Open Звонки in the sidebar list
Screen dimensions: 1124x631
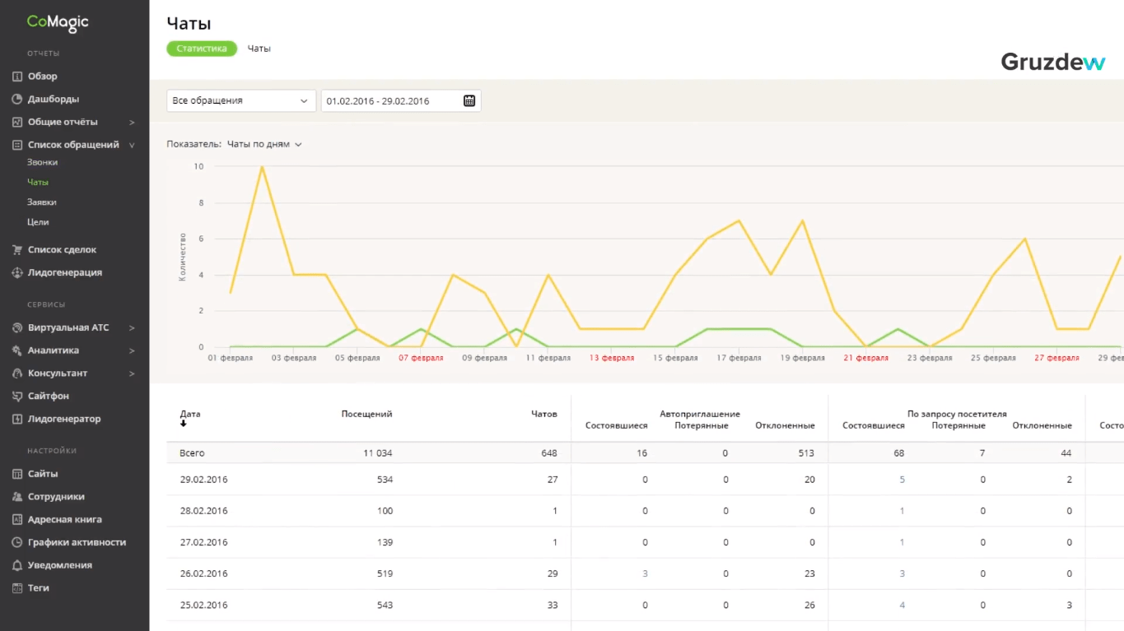[42, 162]
